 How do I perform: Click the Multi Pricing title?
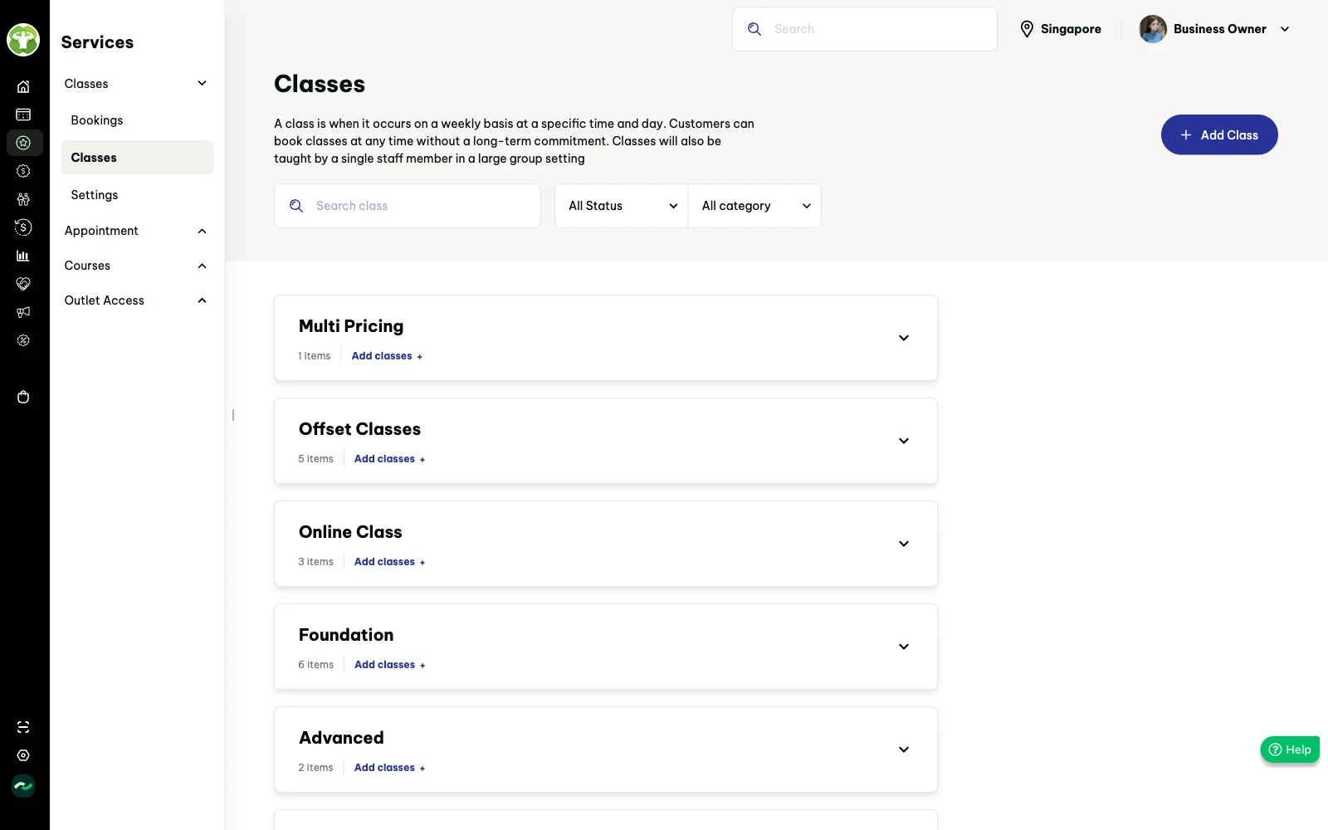pos(351,326)
